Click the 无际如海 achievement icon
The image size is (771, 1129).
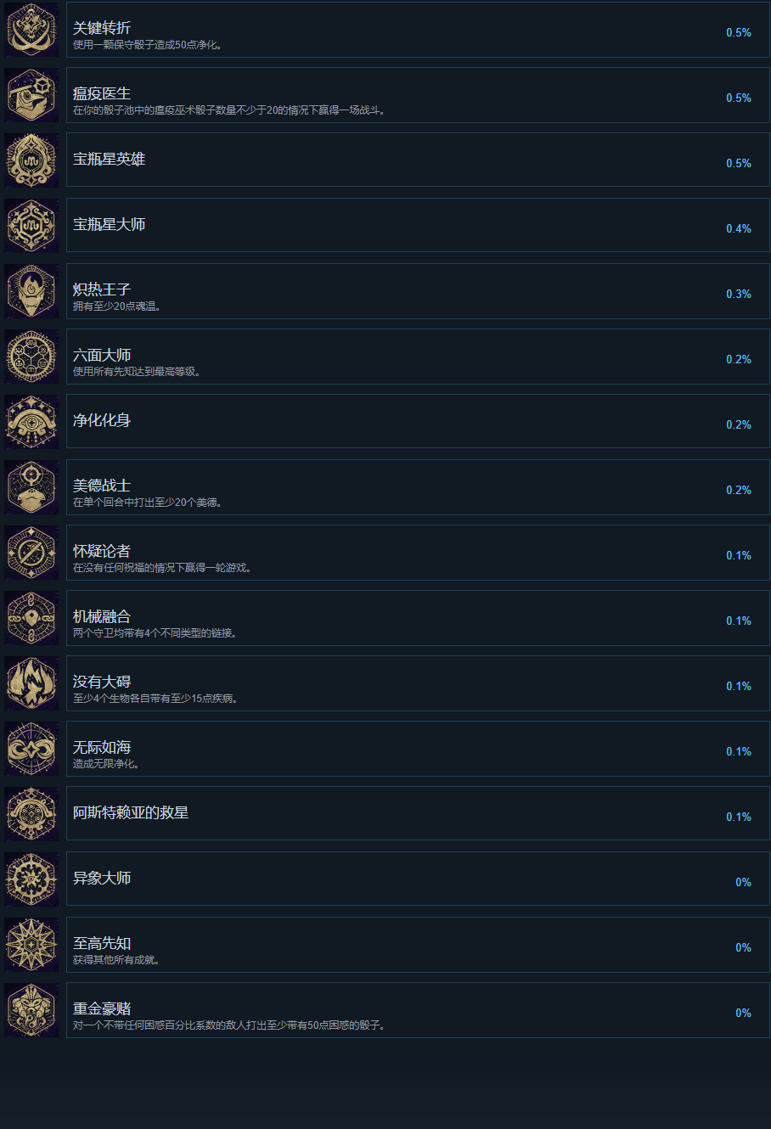[x=32, y=749]
